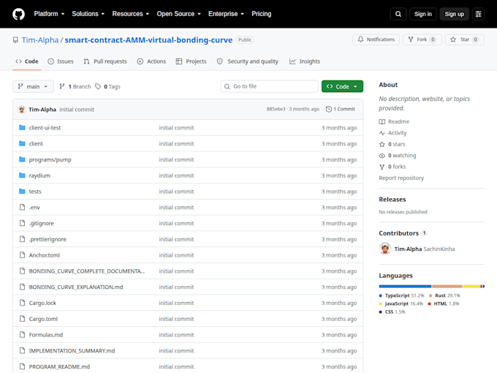Viewport: 497px width, 373px height.
Task: Expand the Solutions menu
Action: pyautogui.click(x=88, y=14)
